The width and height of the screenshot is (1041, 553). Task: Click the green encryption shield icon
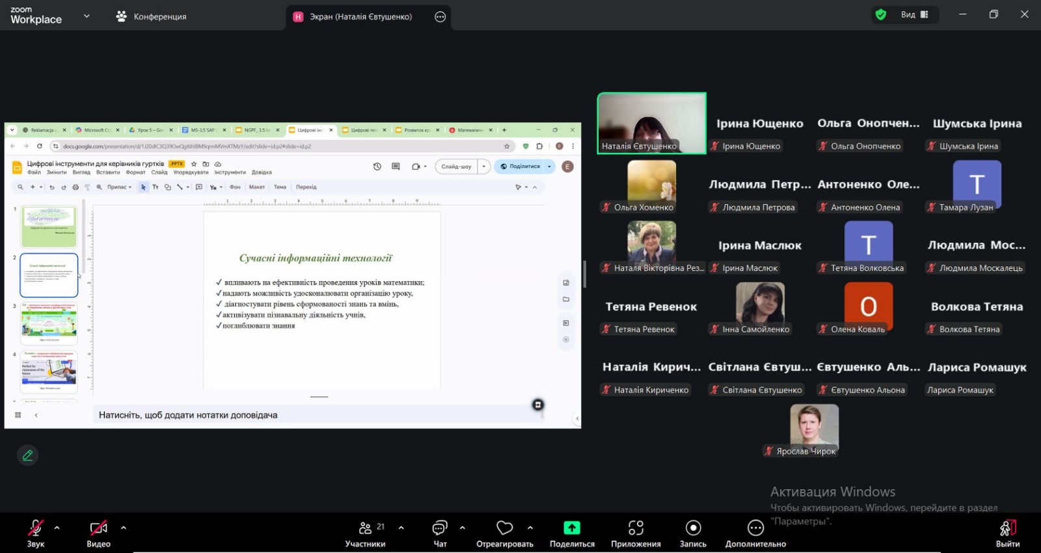click(x=881, y=14)
